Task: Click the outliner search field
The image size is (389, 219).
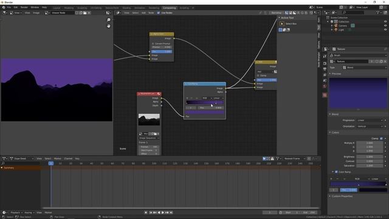Action: pyautogui.click(x=353, y=12)
